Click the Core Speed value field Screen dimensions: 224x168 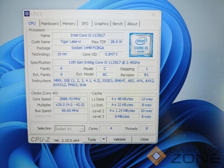pos(70,99)
